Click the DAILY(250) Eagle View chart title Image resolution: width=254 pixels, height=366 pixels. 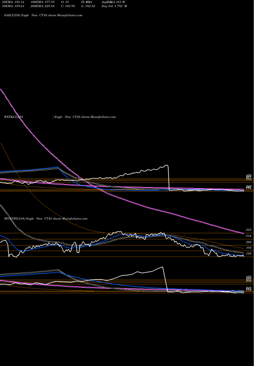pos(43,15)
